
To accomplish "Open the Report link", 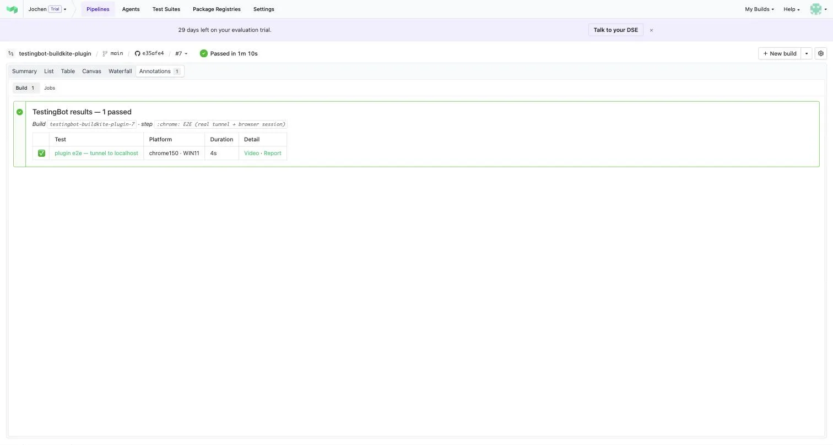I will 272,153.
